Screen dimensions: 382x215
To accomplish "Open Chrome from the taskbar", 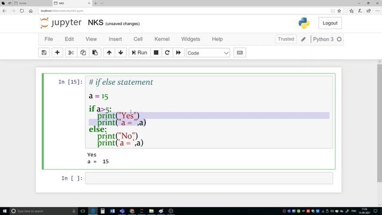I will [132, 211].
